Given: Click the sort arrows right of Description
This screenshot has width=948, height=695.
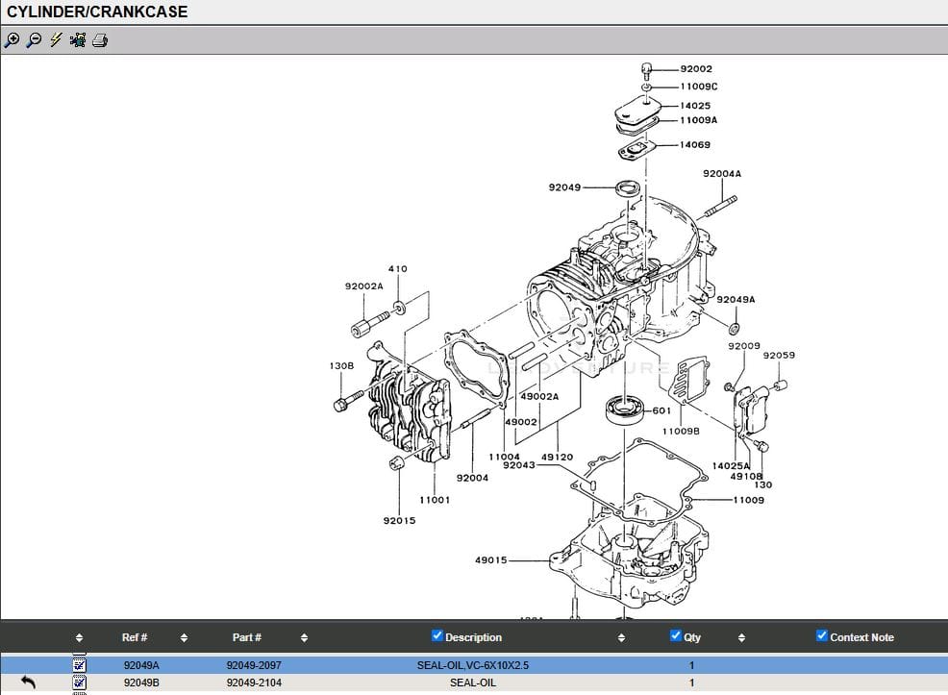Looking at the screenshot, I should (x=621, y=637).
